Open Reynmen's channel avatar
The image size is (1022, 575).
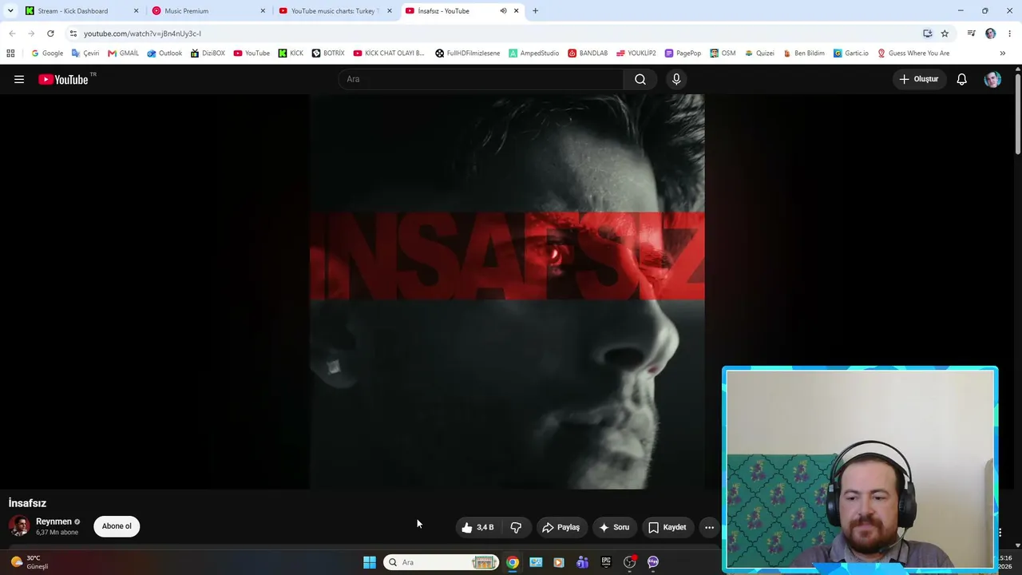pos(19,525)
